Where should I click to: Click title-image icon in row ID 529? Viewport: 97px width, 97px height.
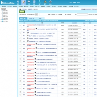pyautogui.click(x=36, y=48)
